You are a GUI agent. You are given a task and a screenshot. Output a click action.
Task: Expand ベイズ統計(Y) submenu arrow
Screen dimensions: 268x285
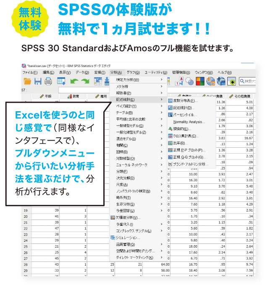pyautogui.click(x=161, y=106)
